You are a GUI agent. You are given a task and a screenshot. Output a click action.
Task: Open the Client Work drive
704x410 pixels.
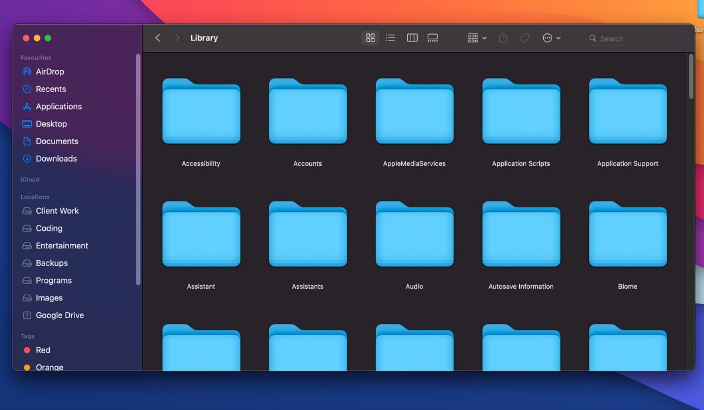click(x=57, y=211)
